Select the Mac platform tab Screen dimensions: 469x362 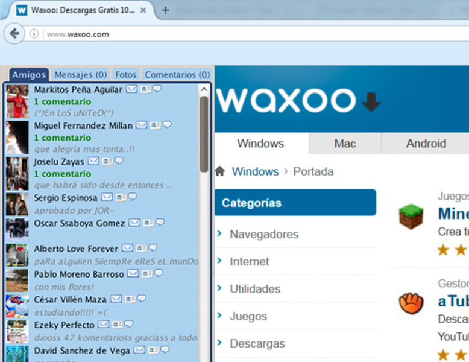point(345,144)
